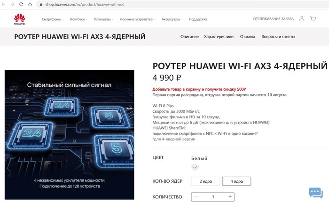This screenshot has width=329, height=202.
Task: Expand the Смартфоны menu
Action: click(x=53, y=19)
